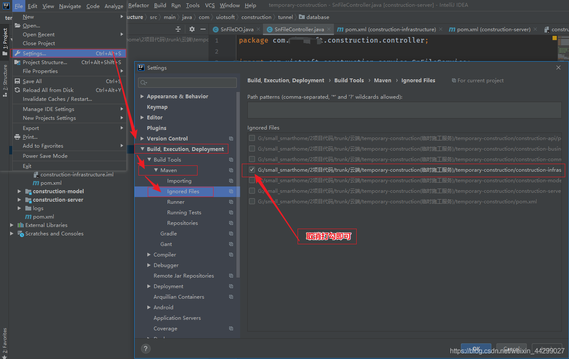
Task: Click the settings tree vertical scrollbar
Action: 238,186
